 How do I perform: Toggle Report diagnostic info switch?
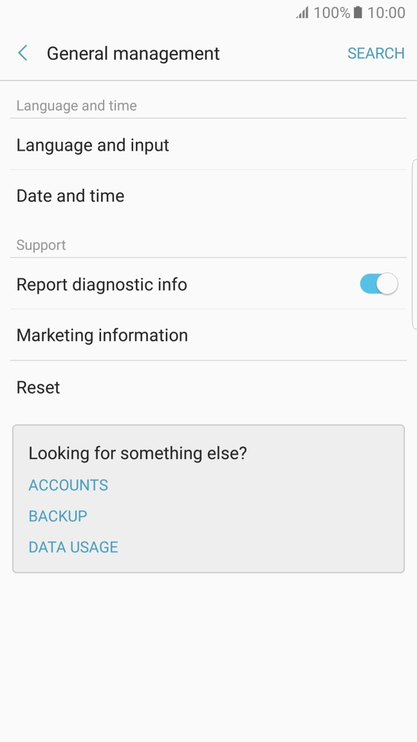tap(378, 284)
